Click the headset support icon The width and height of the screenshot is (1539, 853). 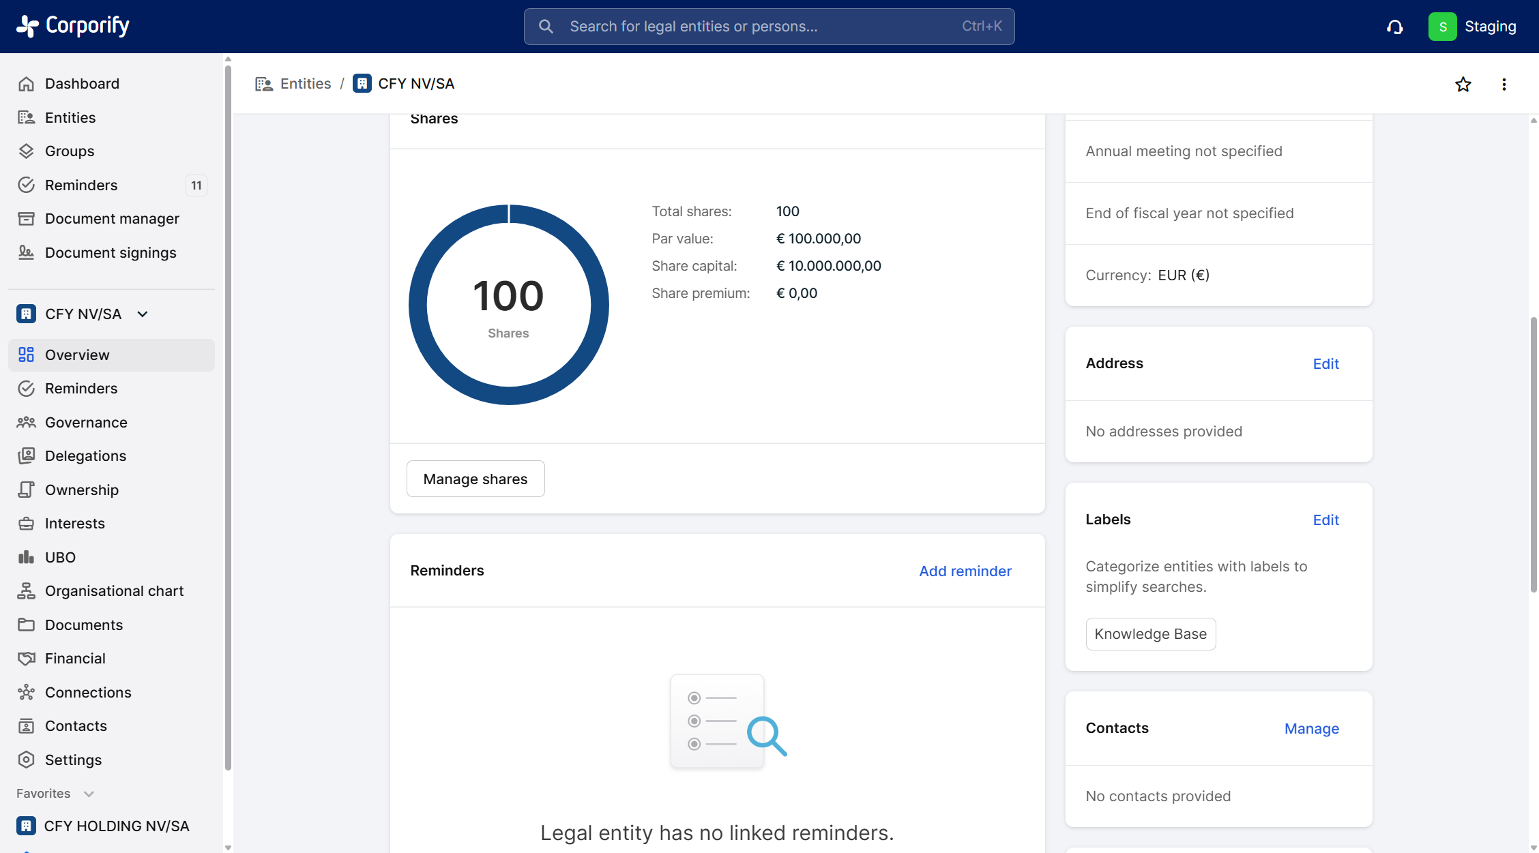(1394, 27)
